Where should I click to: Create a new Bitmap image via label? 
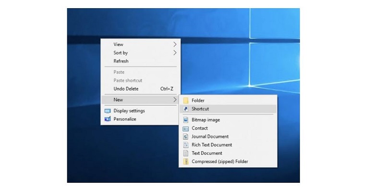coord(206,120)
